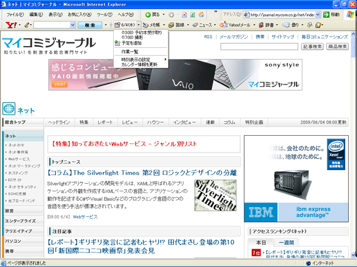Click the 商品検索 button
357x267 pixels.
point(337,47)
